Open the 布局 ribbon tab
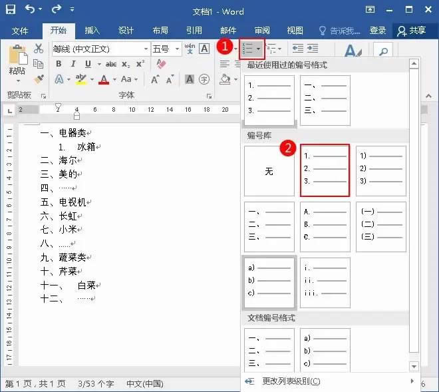The image size is (439, 392). point(160,31)
